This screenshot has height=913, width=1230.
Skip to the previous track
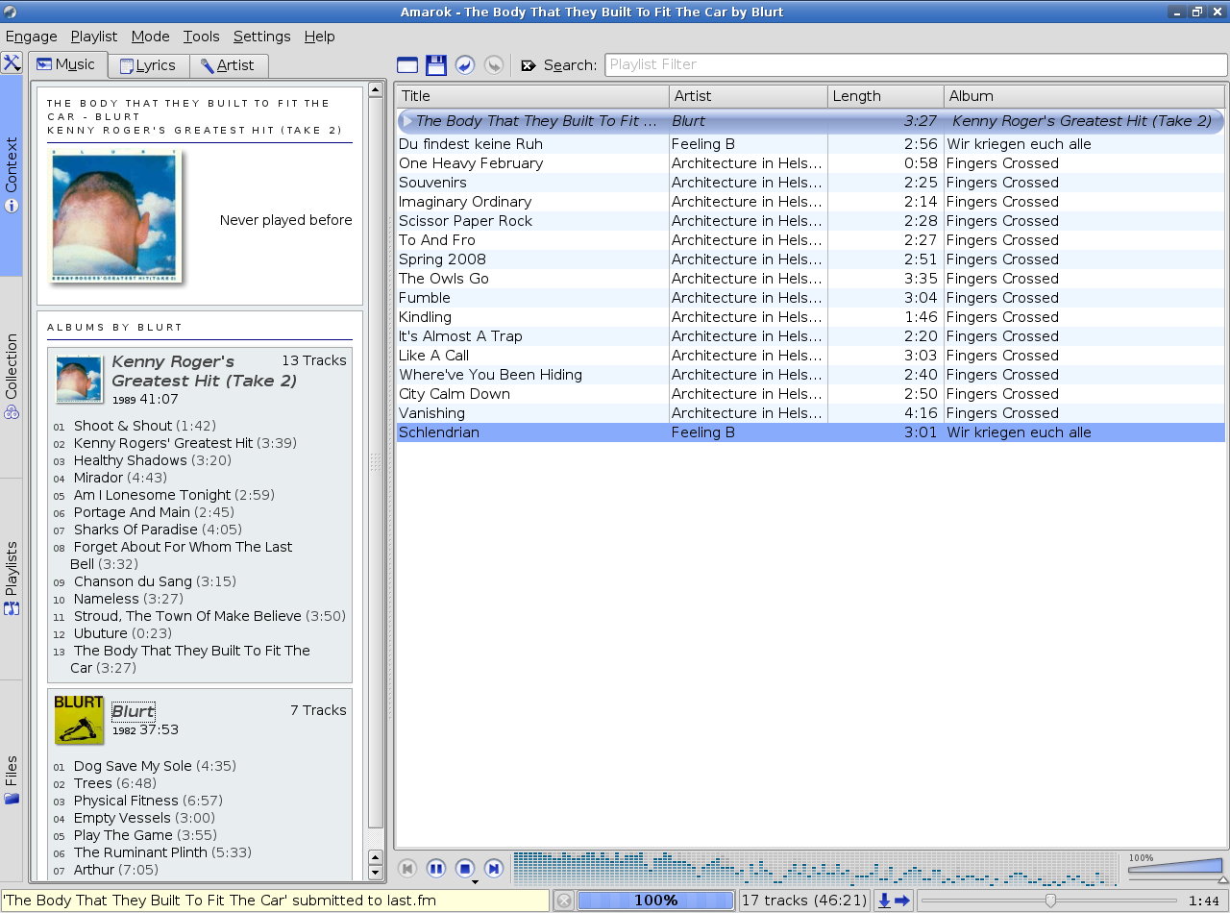point(407,869)
